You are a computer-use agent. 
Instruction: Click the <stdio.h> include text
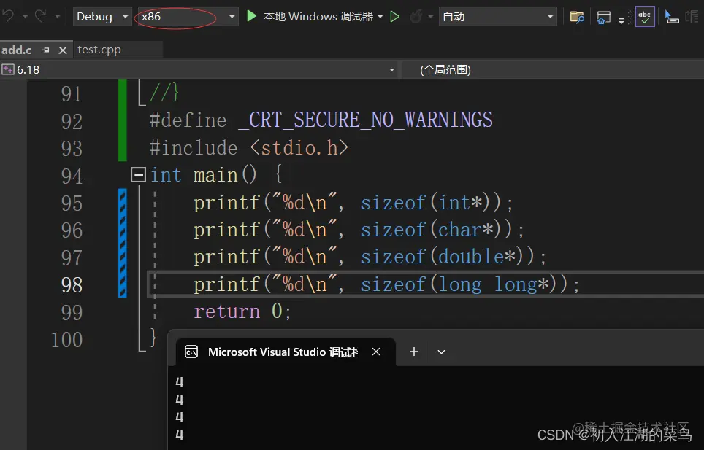[299, 147]
